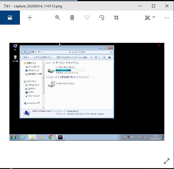Delete the photo with the trash icon

point(72,18)
